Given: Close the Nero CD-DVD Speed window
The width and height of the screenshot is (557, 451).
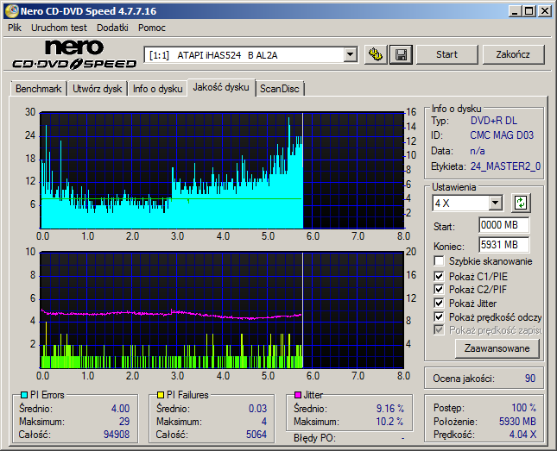Looking at the screenshot, I should click(x=545, y=11).
